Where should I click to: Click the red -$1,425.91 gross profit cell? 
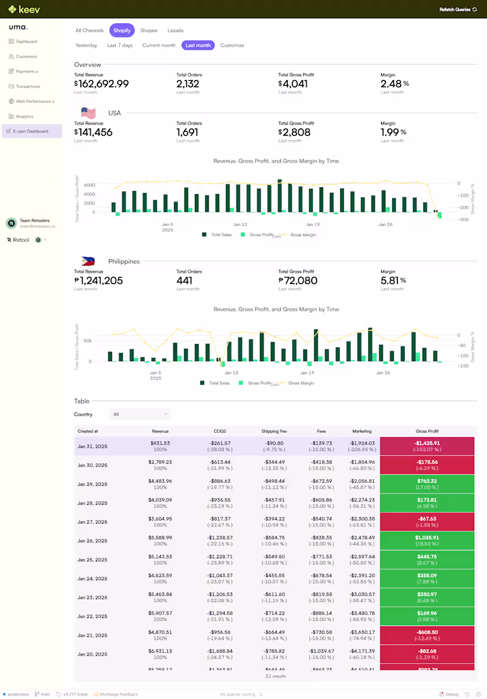click(427, 446)
